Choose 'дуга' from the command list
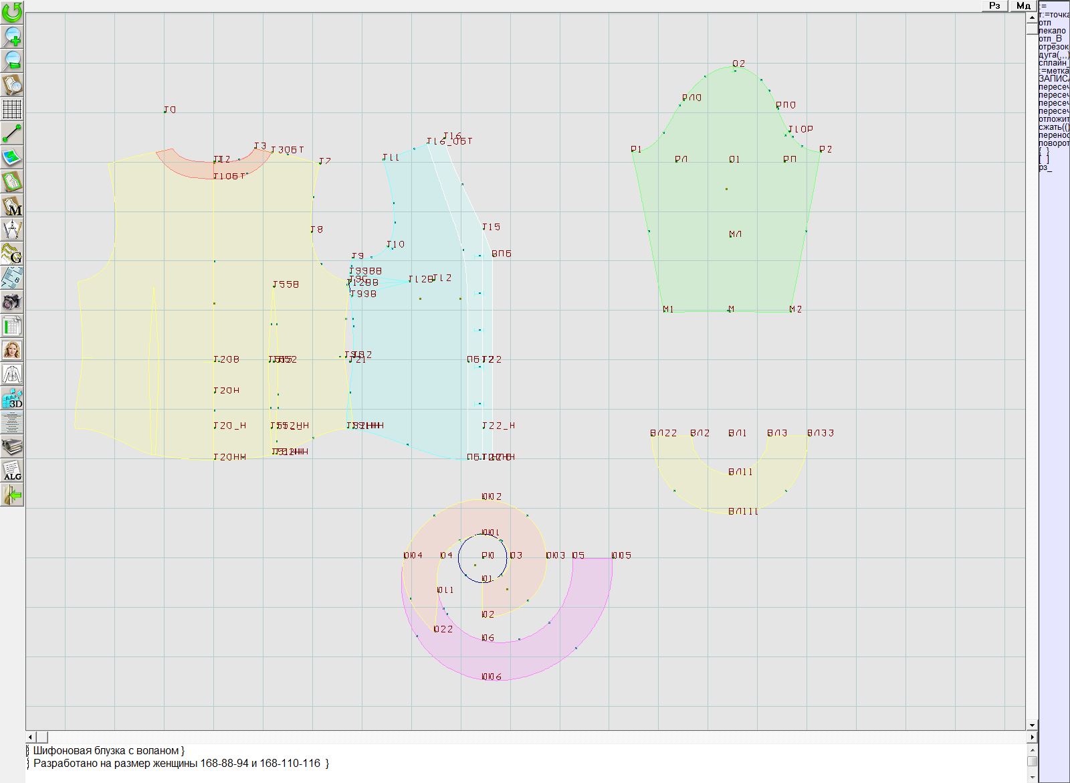 click(1053, 55)
